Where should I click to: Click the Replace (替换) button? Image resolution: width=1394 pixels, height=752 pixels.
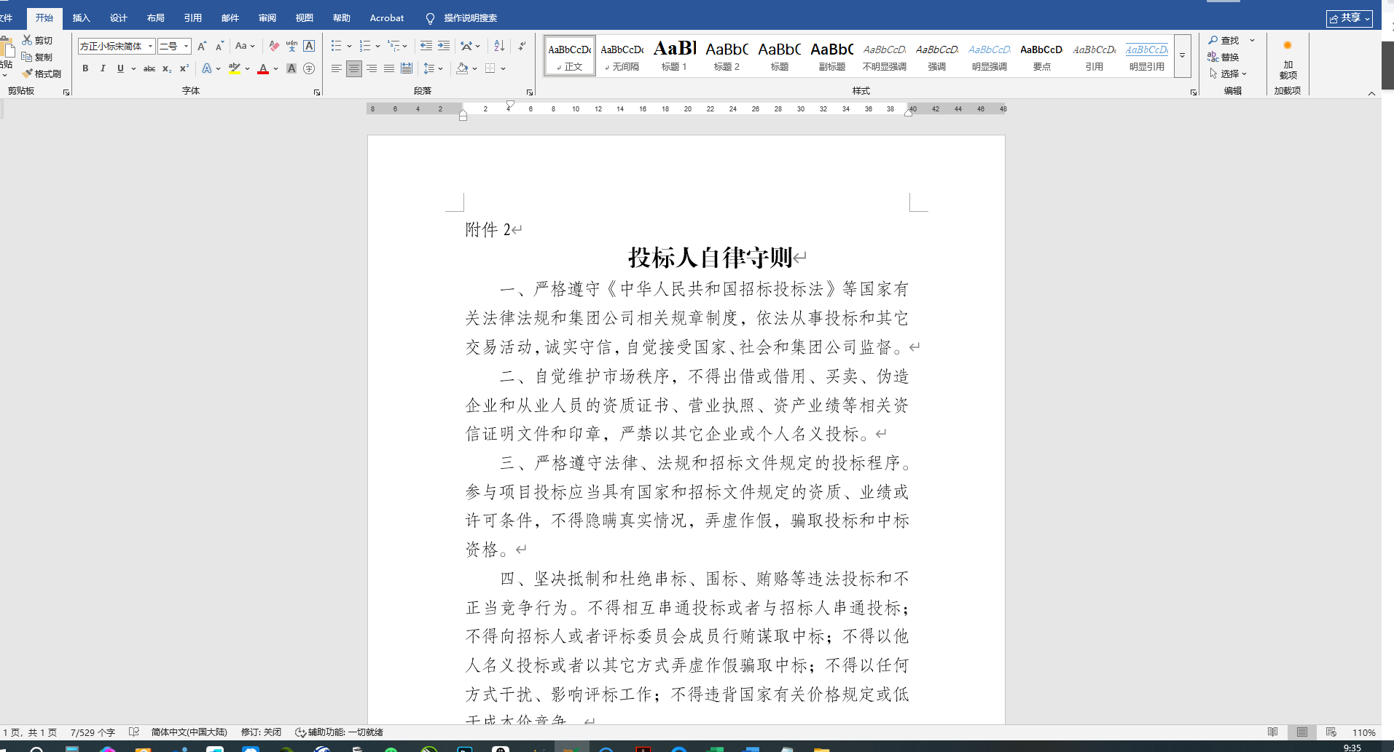click(1223, 57)
